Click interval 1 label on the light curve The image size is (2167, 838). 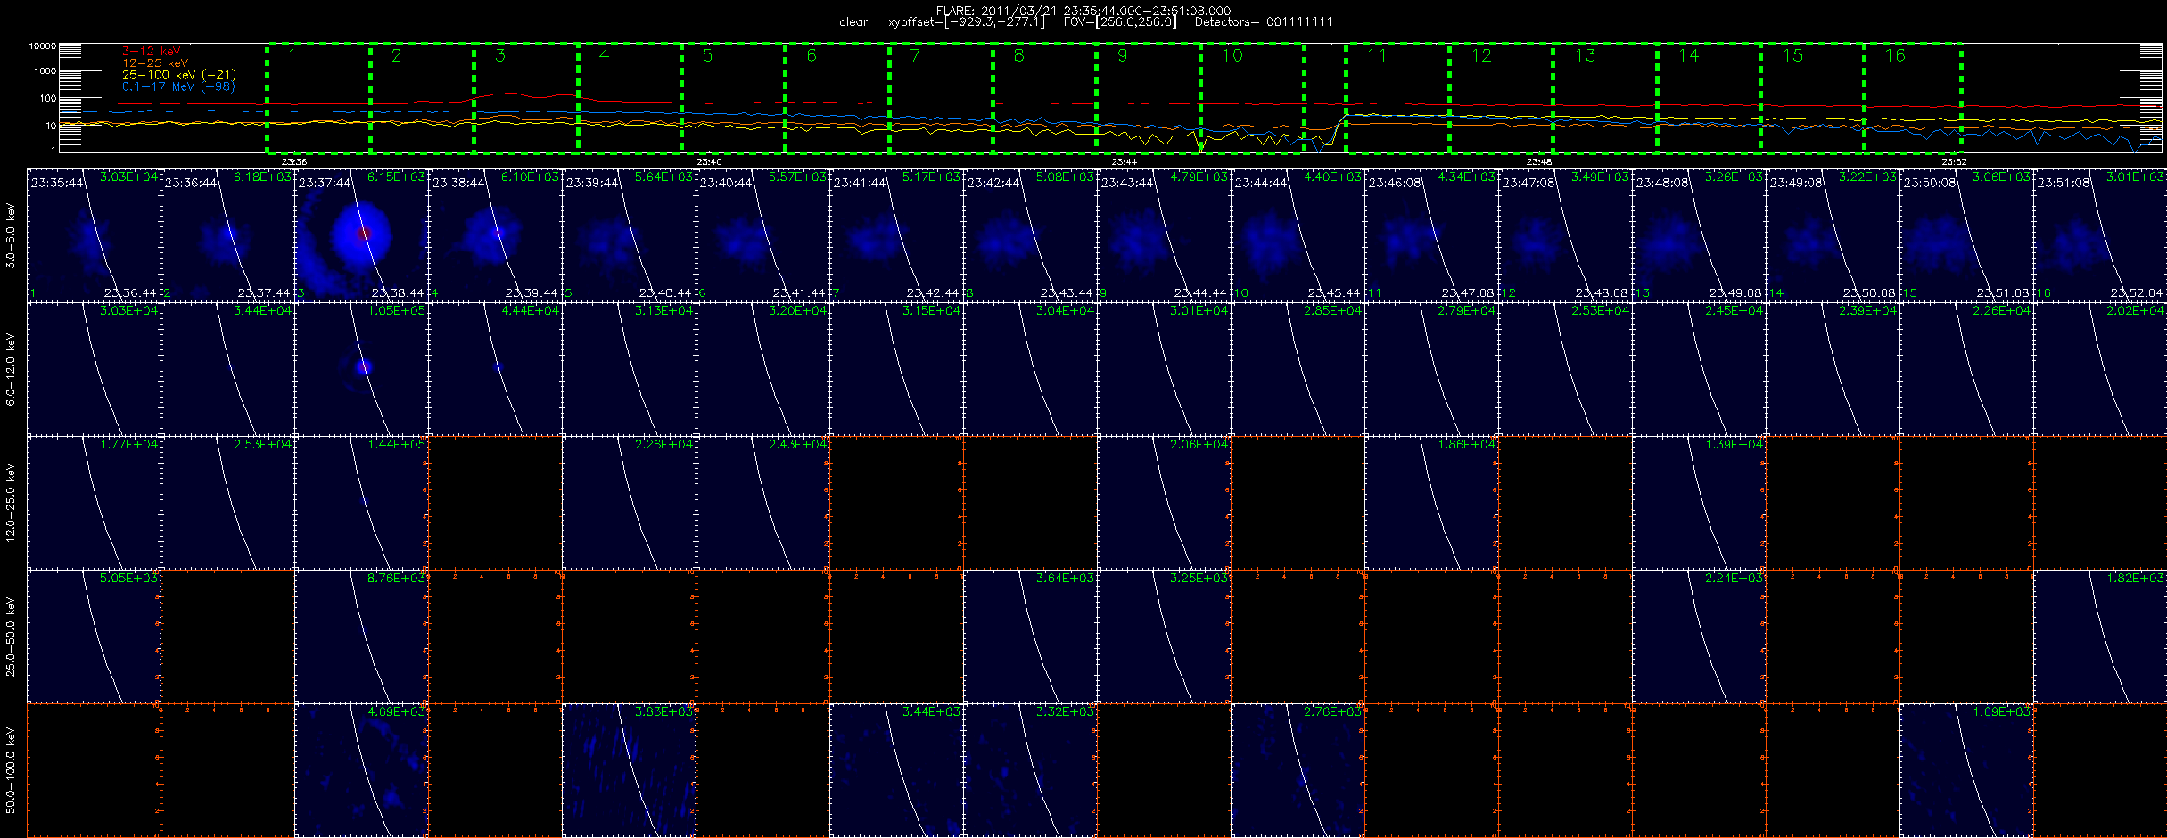coord(293,55)
